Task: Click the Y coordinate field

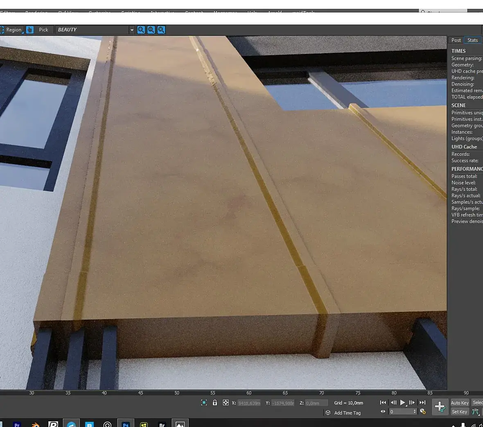Action: pyautogui.click(x=283, y=403)
